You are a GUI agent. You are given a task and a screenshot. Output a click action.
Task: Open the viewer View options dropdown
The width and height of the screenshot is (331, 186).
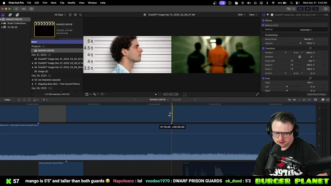253,15
